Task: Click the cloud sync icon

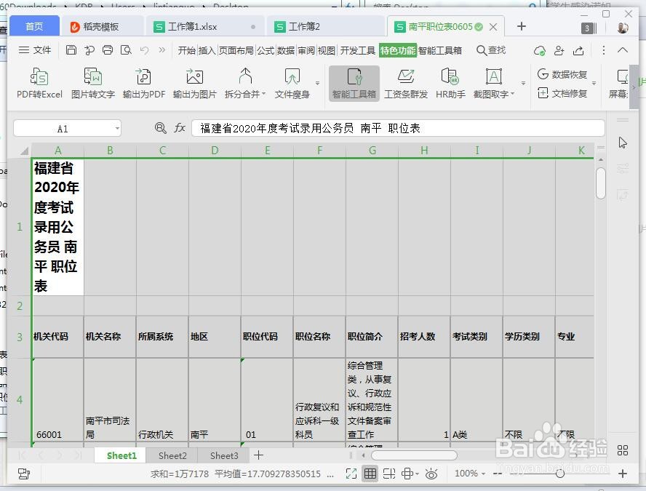Action: click(539, 51)
